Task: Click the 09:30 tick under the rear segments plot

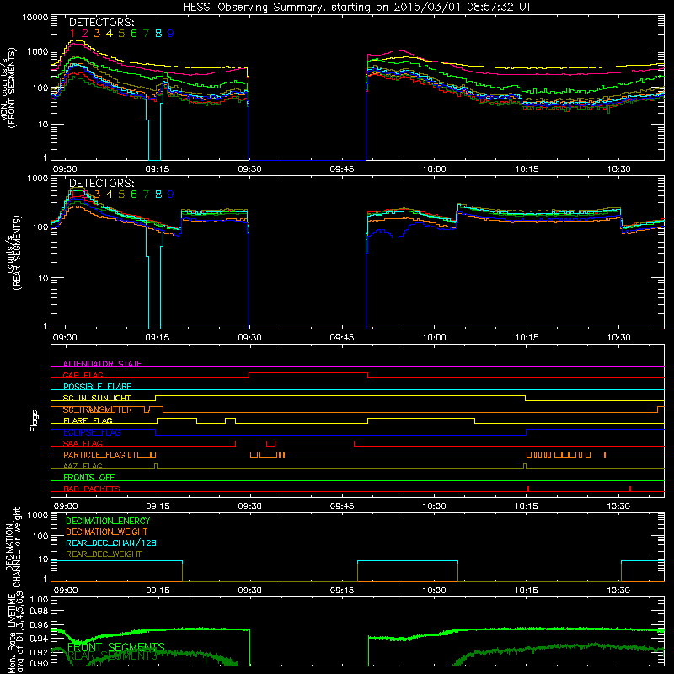Action: 249,338
